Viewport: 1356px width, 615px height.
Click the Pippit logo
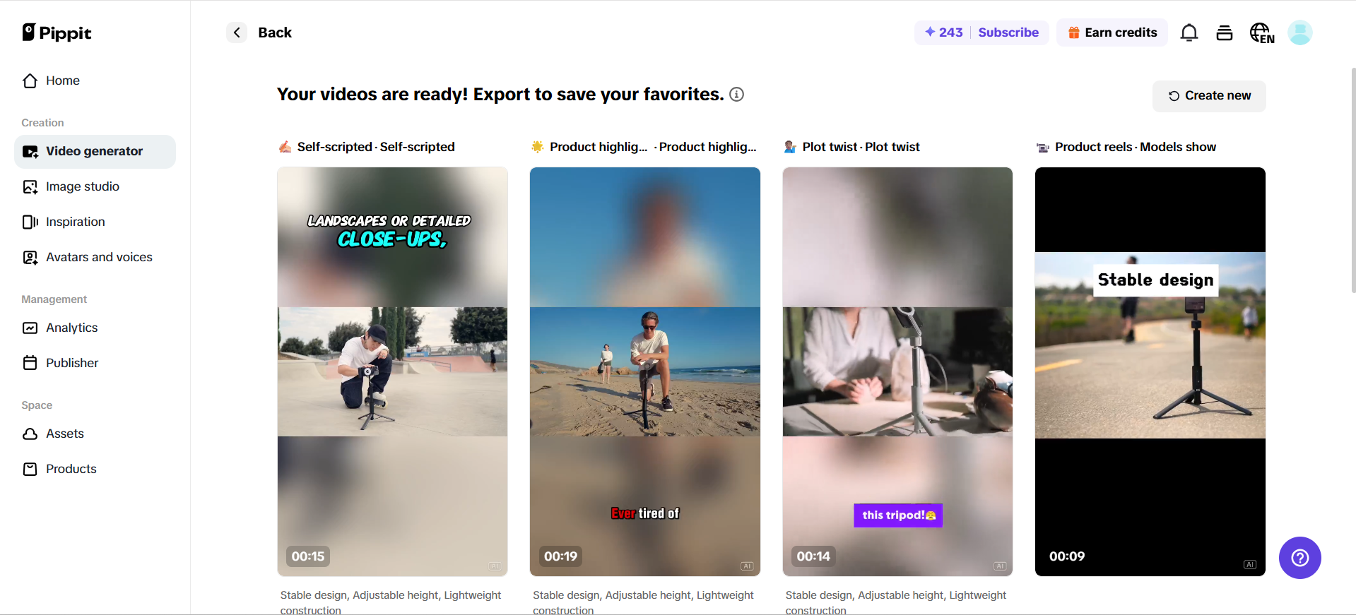[x=57, y=32]
